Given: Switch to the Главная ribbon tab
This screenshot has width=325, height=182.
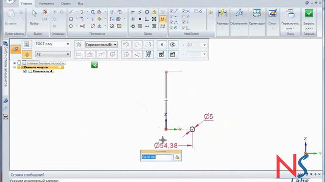Looking at the screenshot, I should pos(26,4).
